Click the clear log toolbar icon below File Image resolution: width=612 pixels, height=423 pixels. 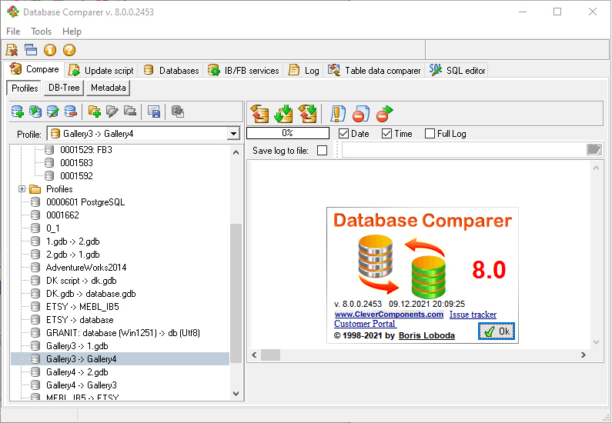[12, 50]
